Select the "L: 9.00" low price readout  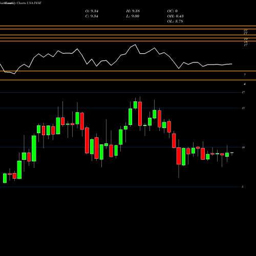point(133,16)
